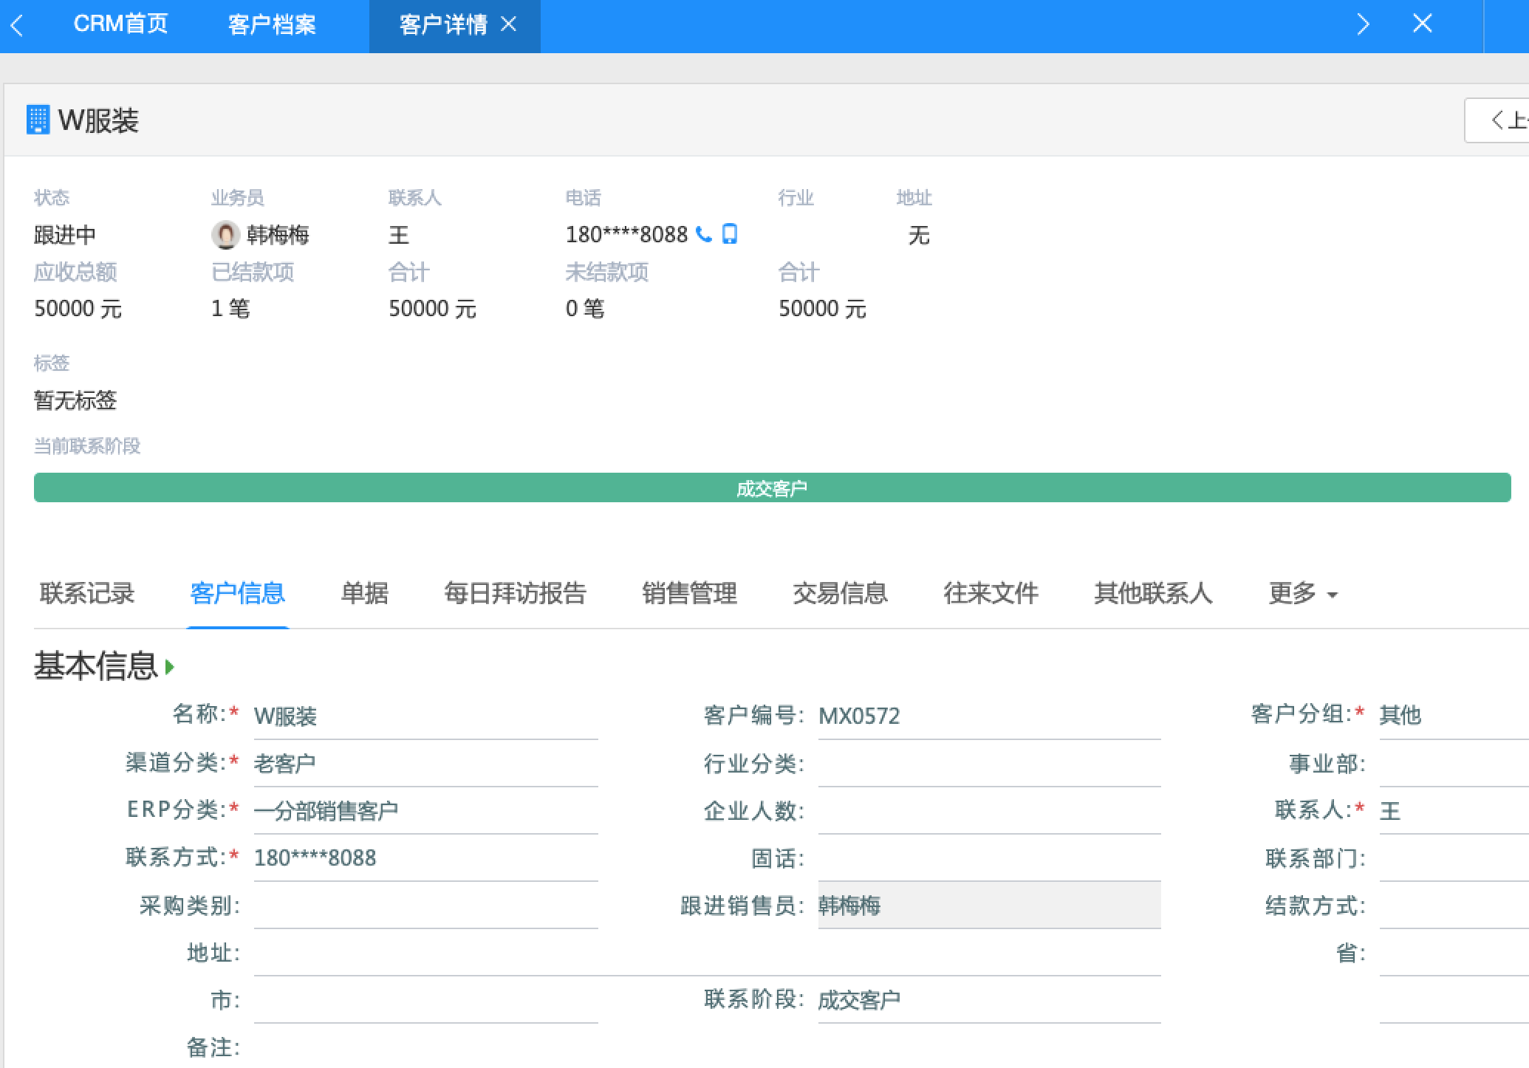Click 韩梅梅's avatar picture
This screenshot has height=1068, width=1529.
tap(225, 235)
